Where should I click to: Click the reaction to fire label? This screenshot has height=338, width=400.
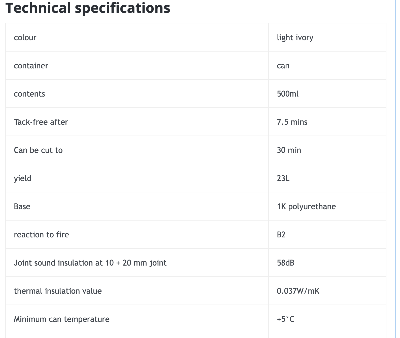tap(41, 235)
